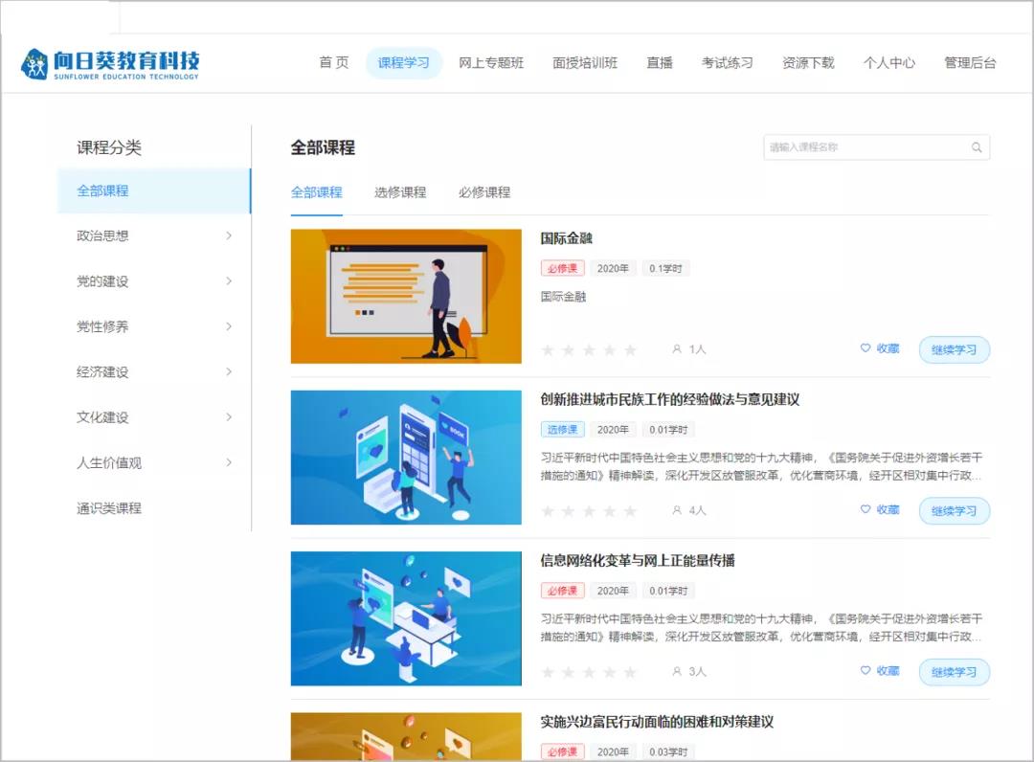
Task: Open 考试练习 in the top navigation
Action: pos(727,63)
